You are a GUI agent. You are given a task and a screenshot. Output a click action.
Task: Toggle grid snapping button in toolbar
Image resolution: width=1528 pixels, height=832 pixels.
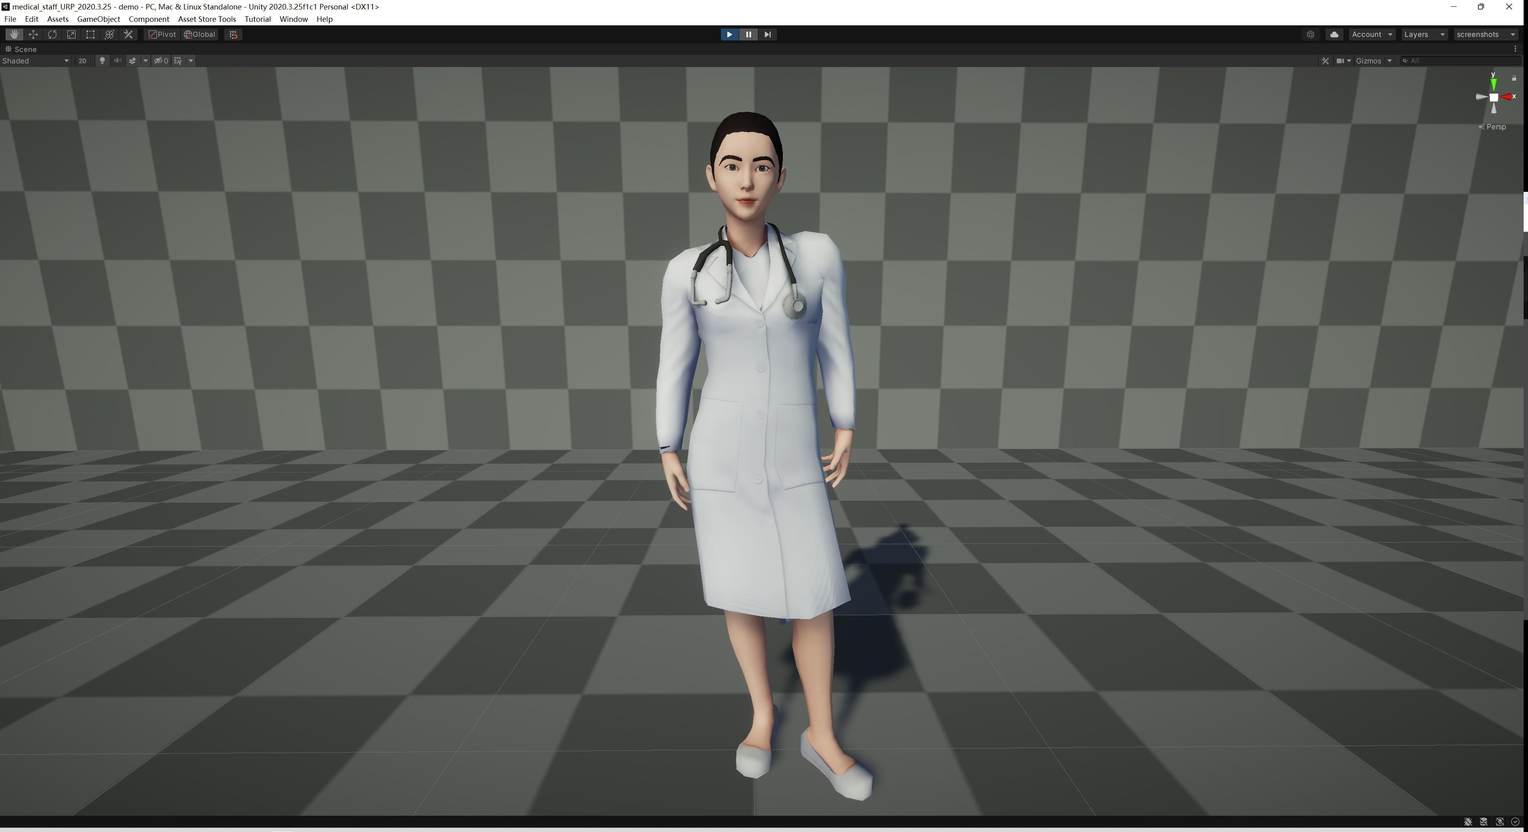(233, 34)
